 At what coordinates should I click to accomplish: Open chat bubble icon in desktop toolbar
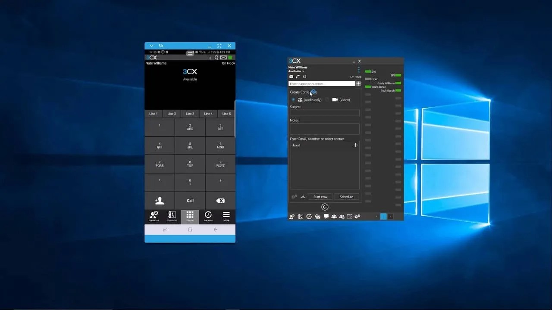click(326, 217)
